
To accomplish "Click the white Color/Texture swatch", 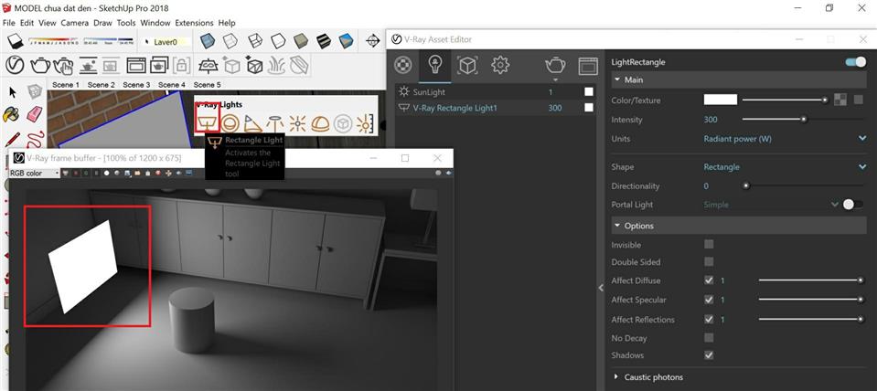I will pos(720,100).
